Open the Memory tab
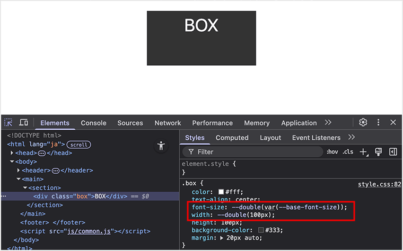 point(257,123)
